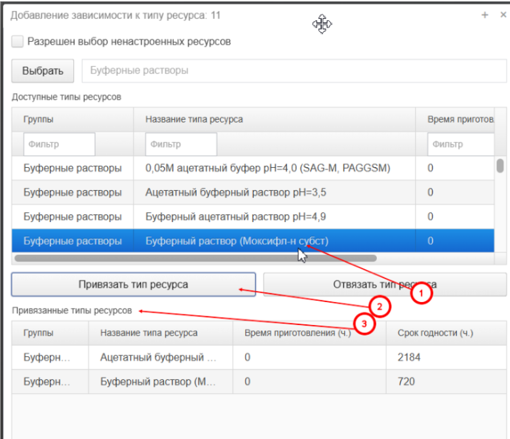This screenshot has height=439, width=510.
Task: Click 'Время приготовления (ч.)' column header
Action: (x=309, y=333)
